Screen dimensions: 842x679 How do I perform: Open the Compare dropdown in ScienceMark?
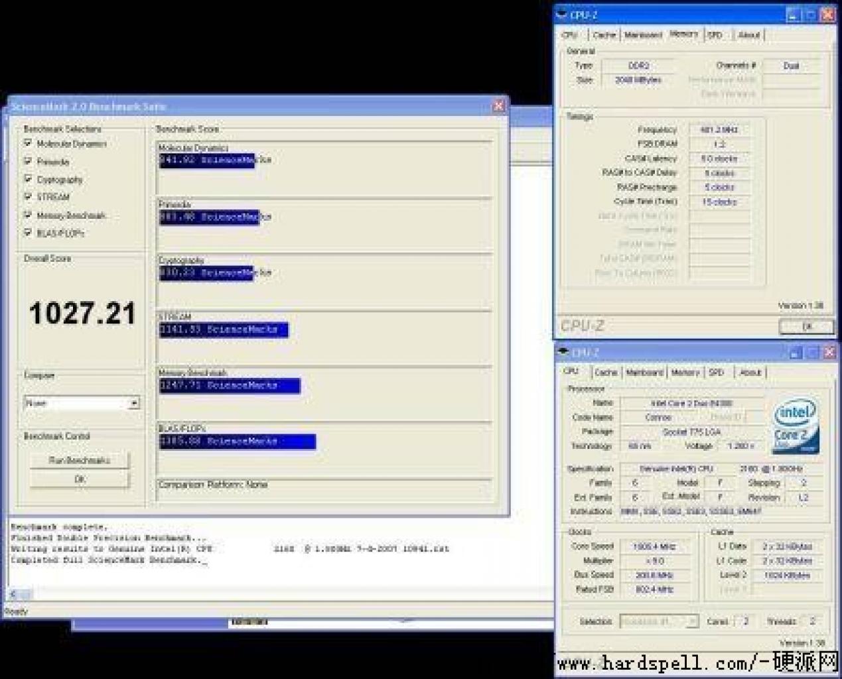(134, 402)
